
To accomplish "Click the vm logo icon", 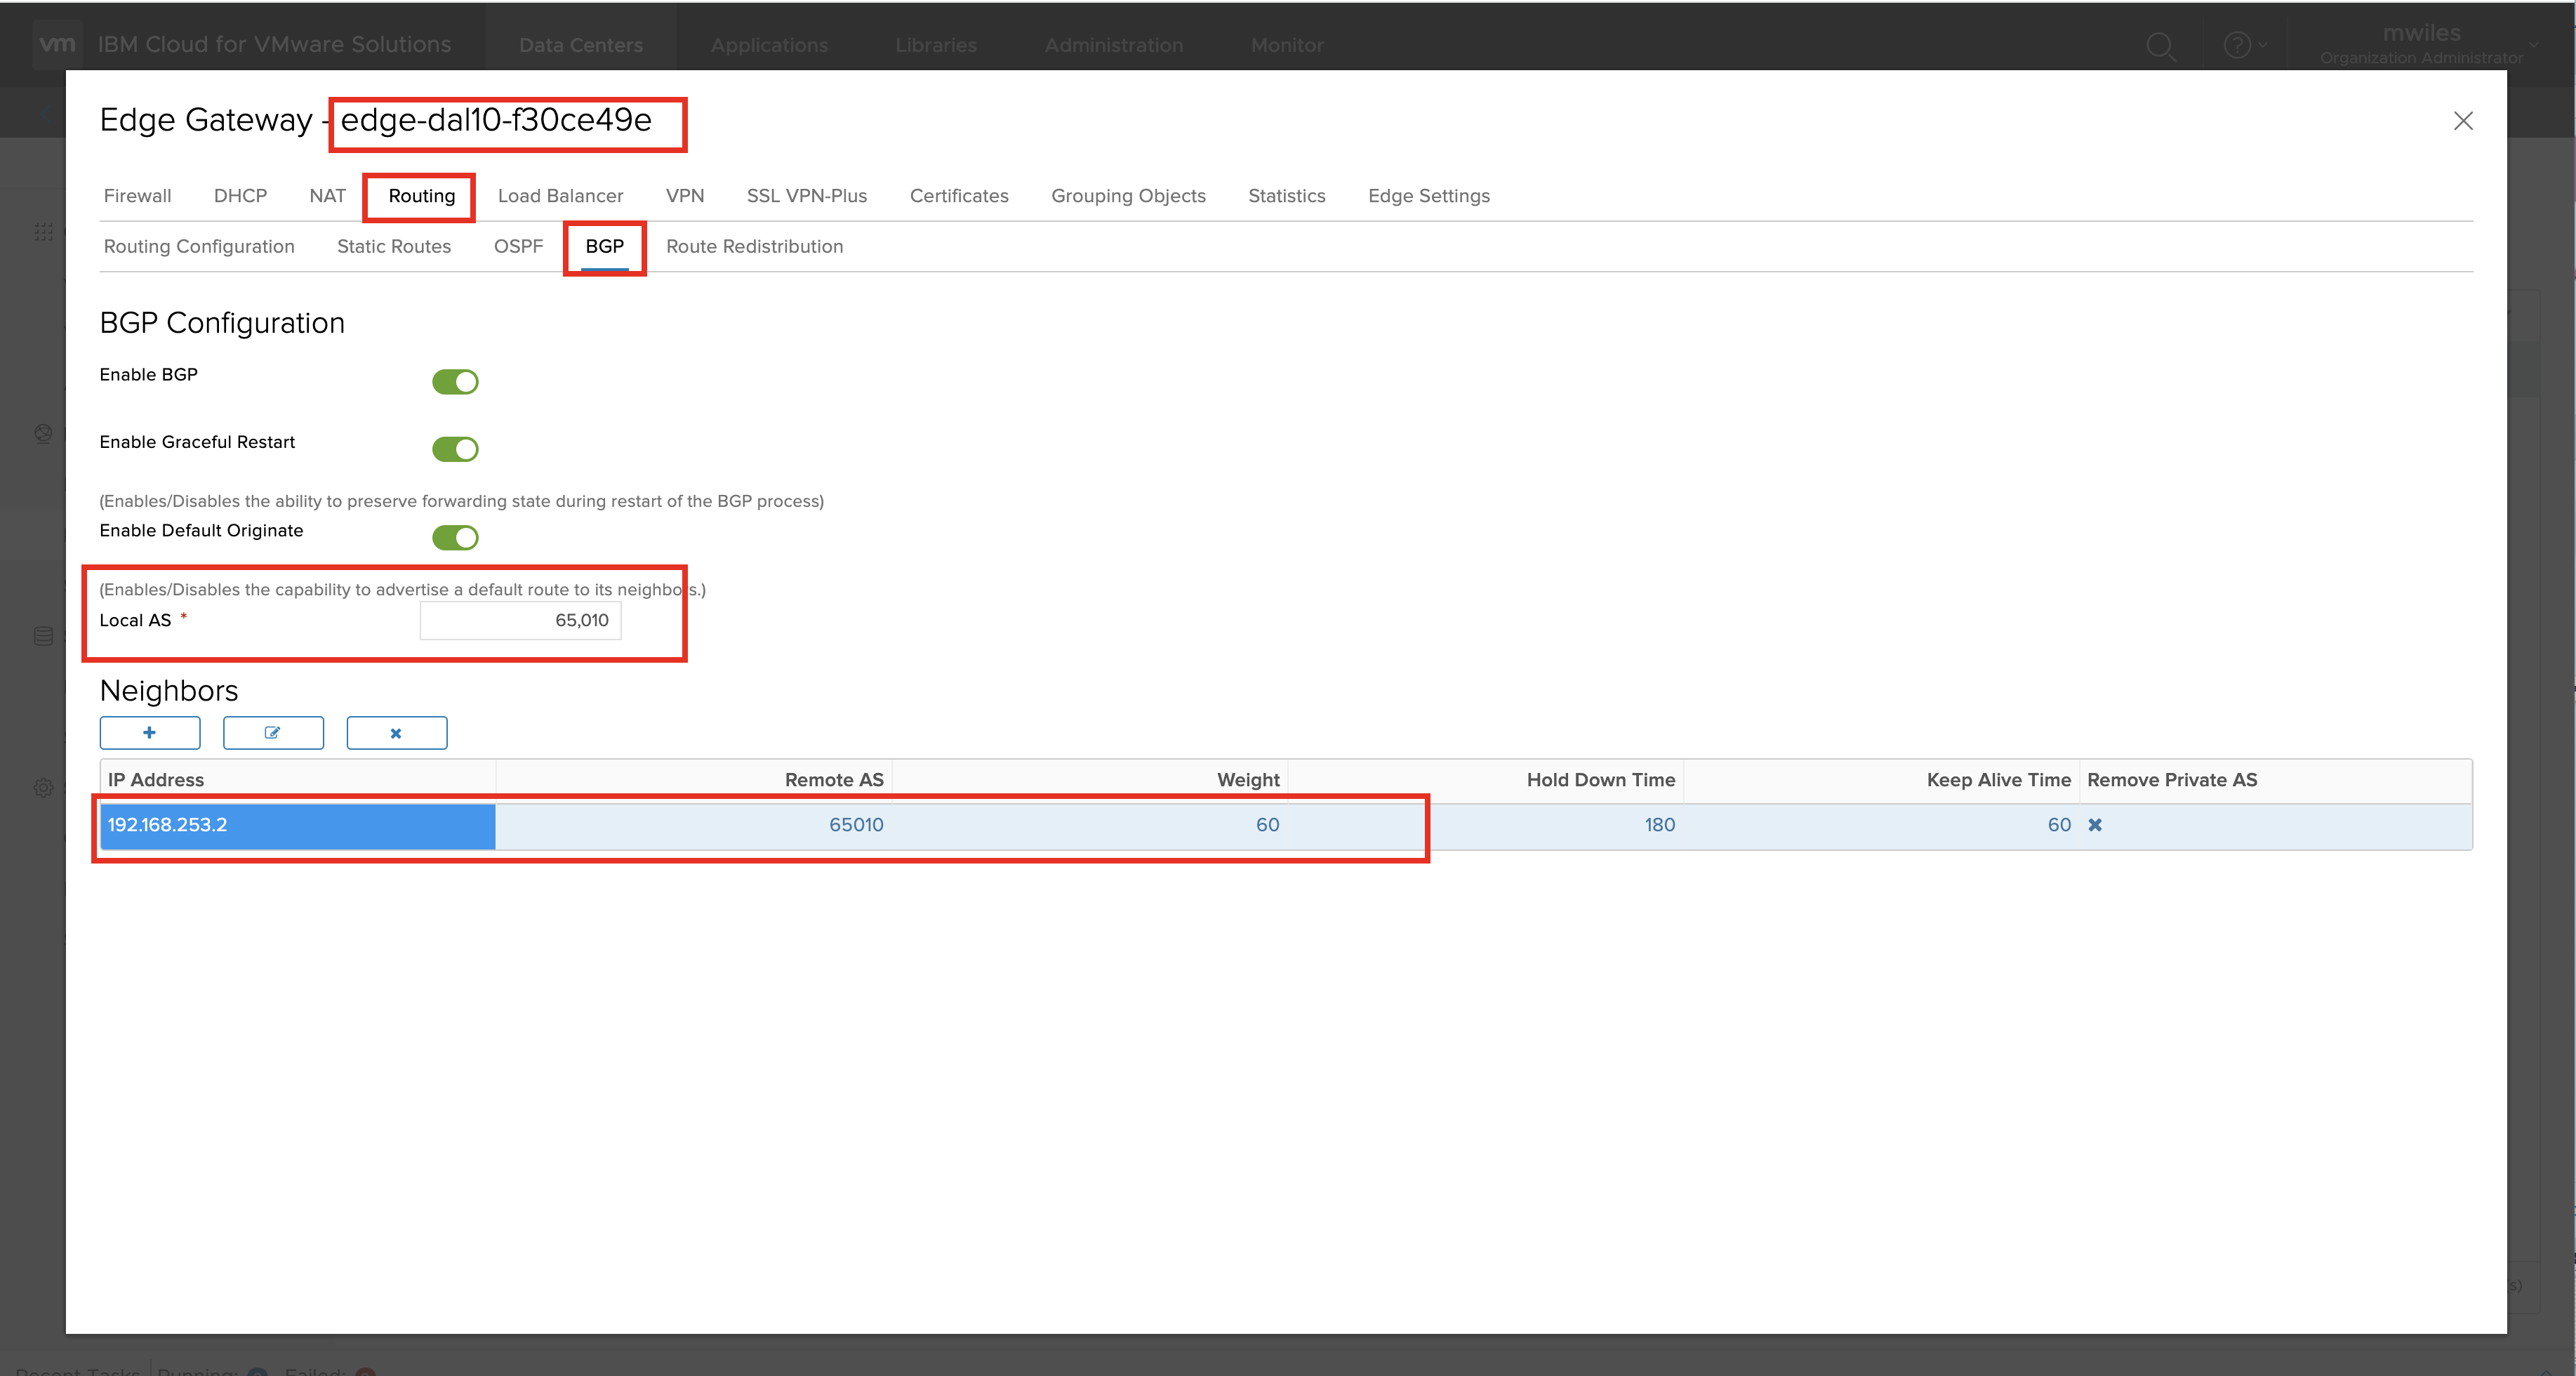I will click(x=57, y=44).
